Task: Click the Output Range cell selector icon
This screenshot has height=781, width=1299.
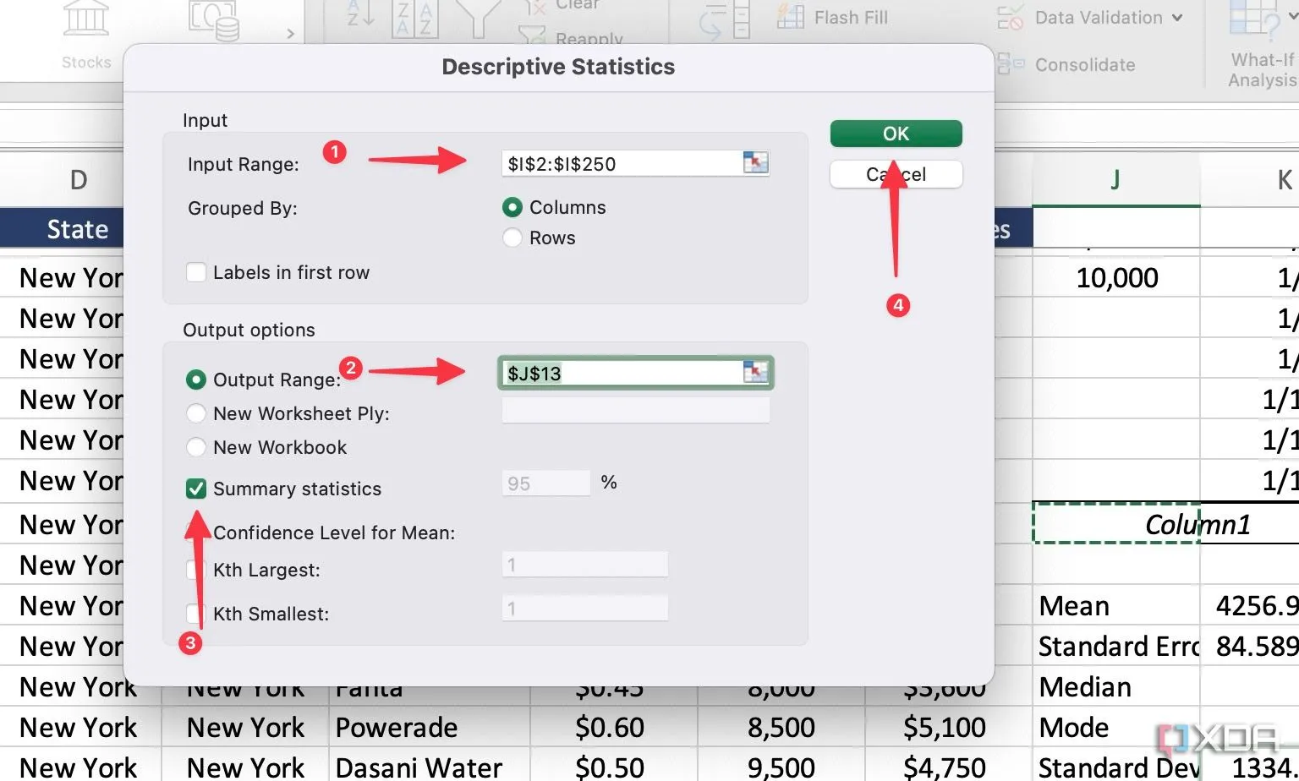Action: [754, 372]
